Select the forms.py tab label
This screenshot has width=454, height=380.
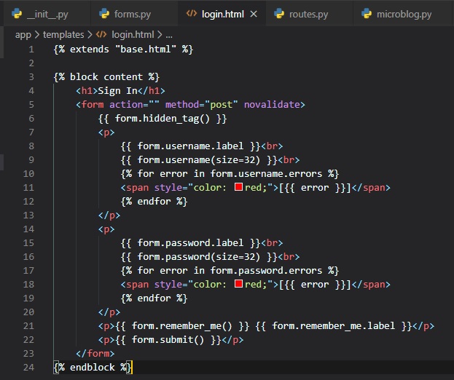tap(133, 14)
